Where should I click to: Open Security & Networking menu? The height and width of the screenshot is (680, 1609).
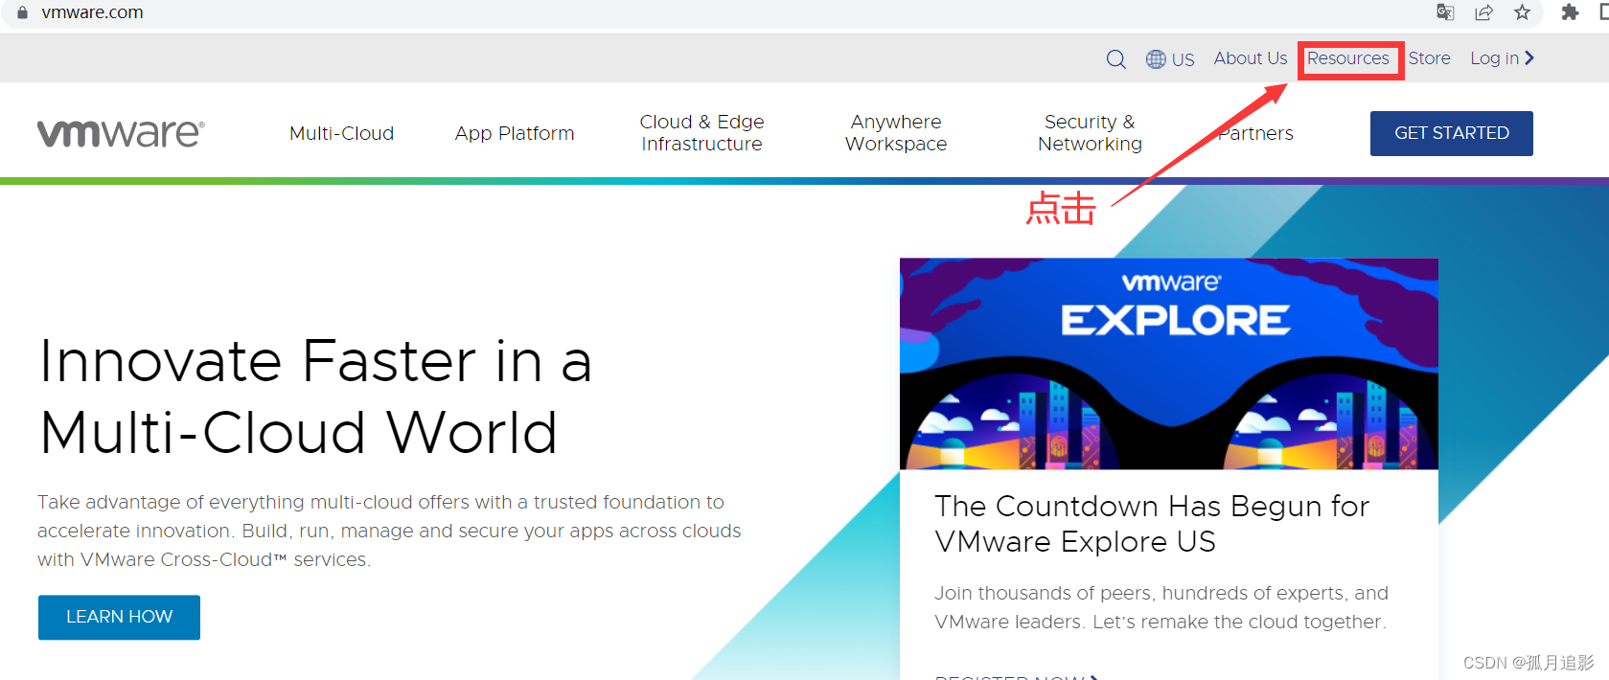point(1090,133)
